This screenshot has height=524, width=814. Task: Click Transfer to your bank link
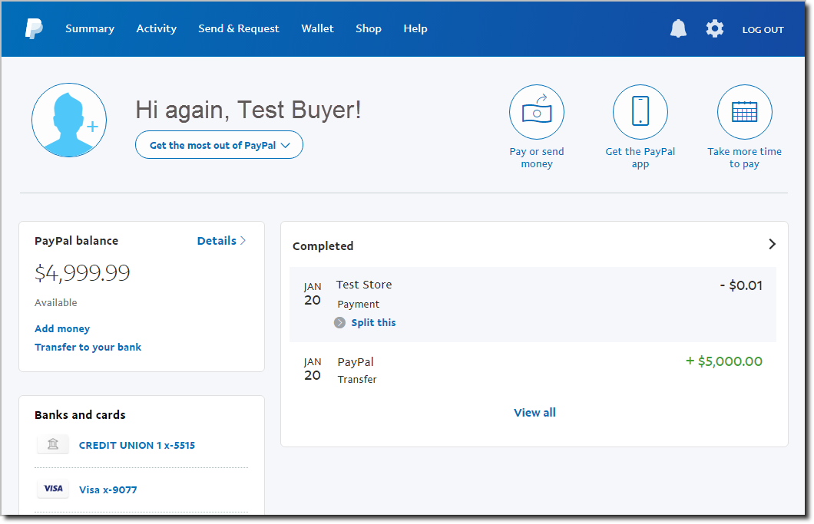pyautogui.click(x=88, y=347)
